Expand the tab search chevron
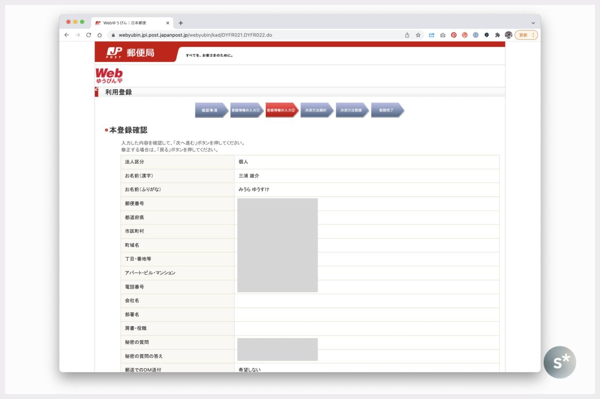 click(x=533, y=23)
